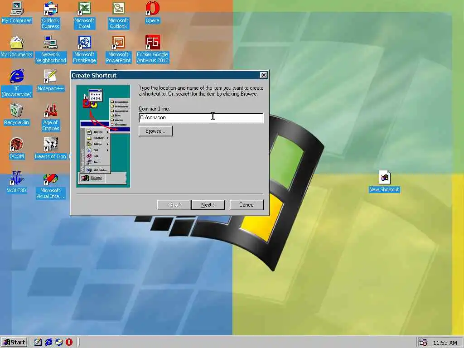Screen dimensions: 464x348
Task: Click inside the Command line text field
Action: click(201, 117)
